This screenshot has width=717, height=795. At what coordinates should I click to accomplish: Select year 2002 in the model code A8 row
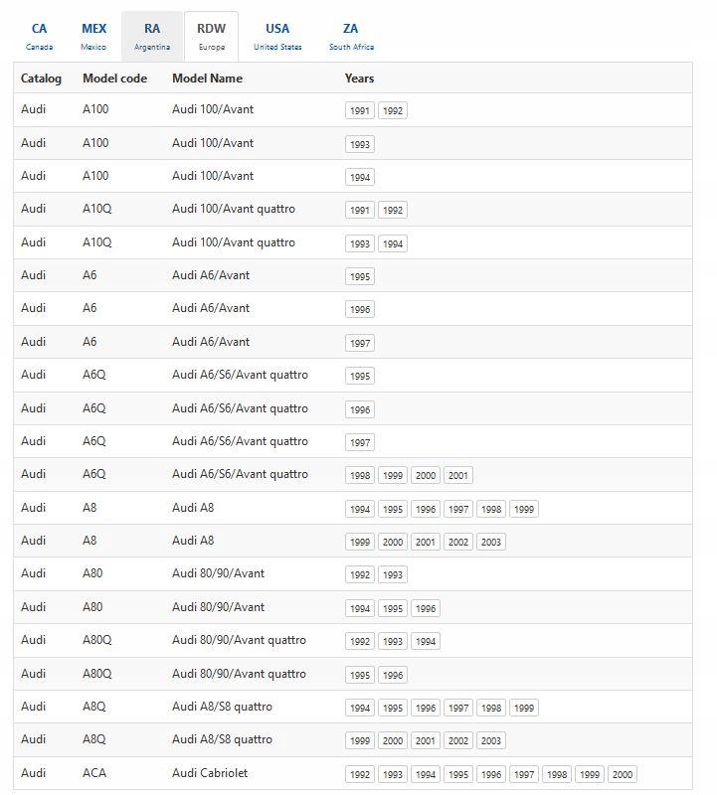click(458, 543)
